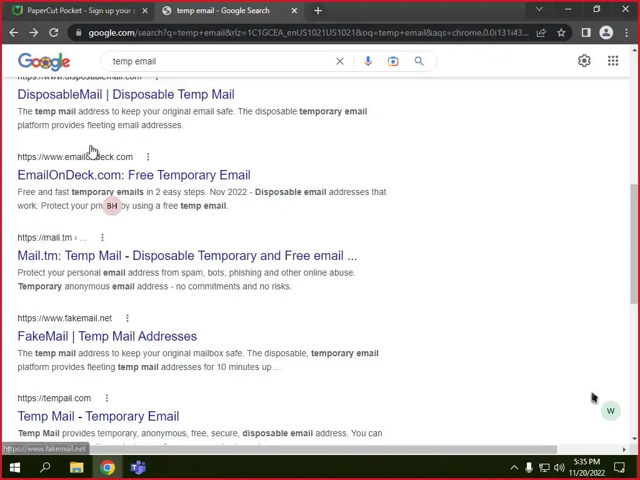640x480 pixels.
Task: Clear the search box text
Action: (x=339, y=61)
